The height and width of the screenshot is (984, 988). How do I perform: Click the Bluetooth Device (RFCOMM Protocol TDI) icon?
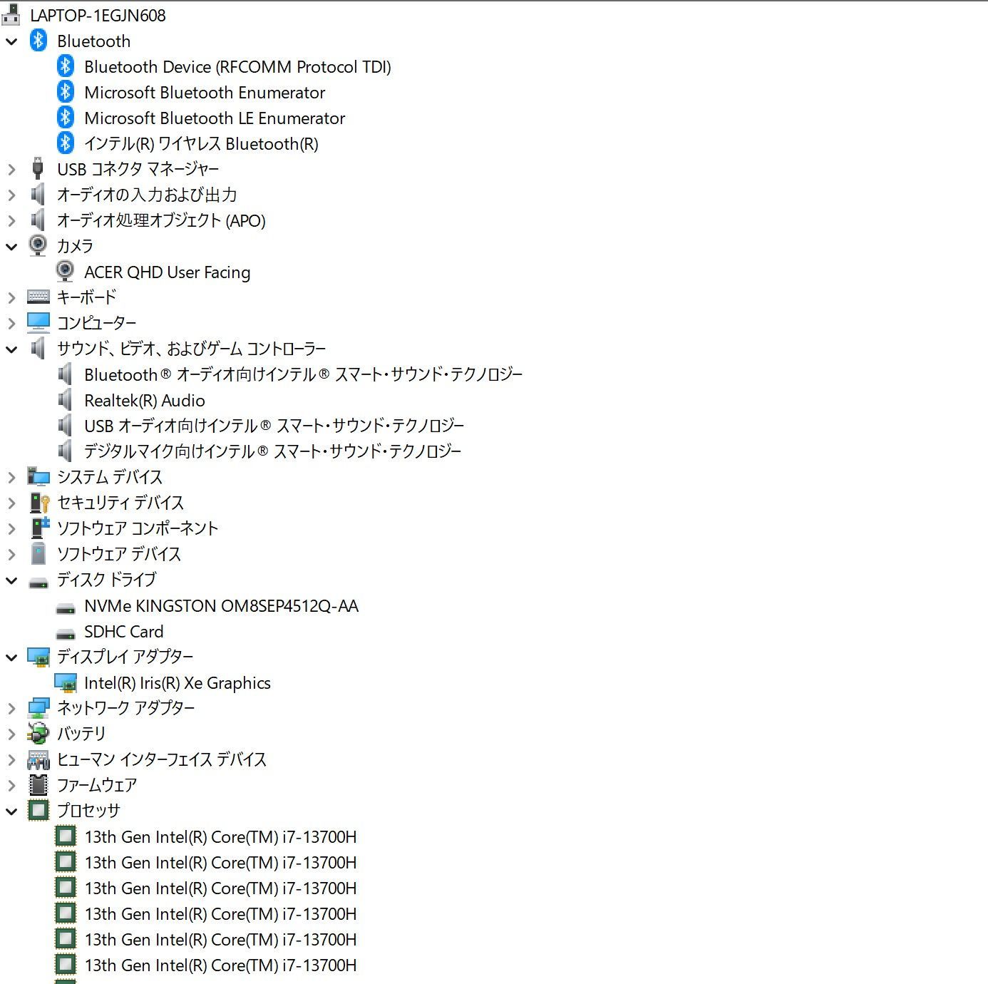(x=66, y=66)
